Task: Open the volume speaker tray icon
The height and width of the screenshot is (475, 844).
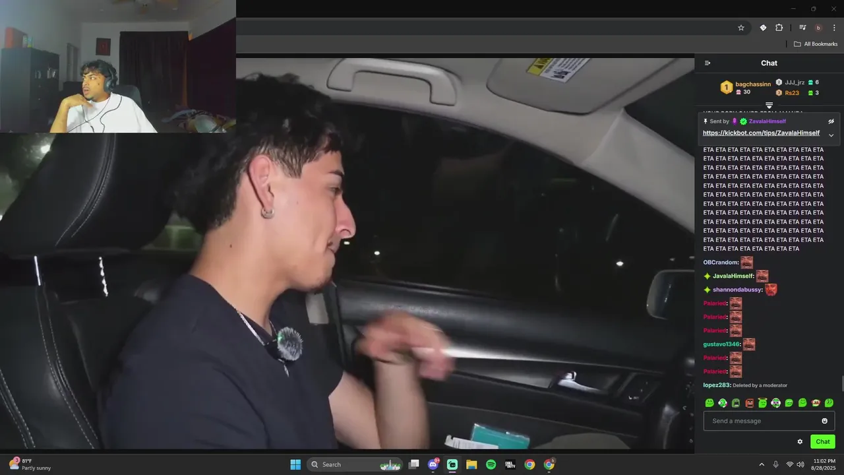Action: pos(800,464)
